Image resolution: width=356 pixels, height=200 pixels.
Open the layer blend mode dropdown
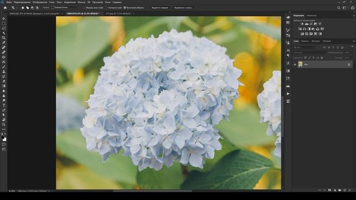pos(310,52)
